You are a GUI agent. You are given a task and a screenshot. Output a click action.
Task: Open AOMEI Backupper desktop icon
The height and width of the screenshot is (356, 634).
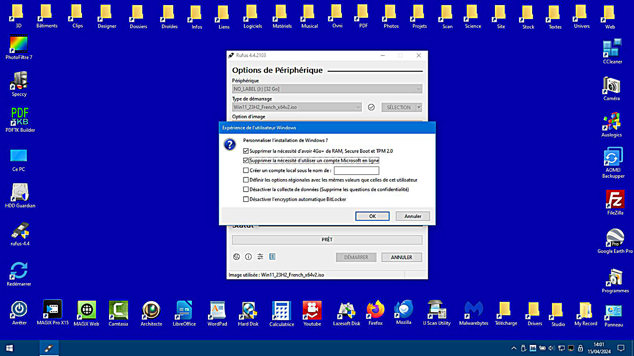(613, 163)
